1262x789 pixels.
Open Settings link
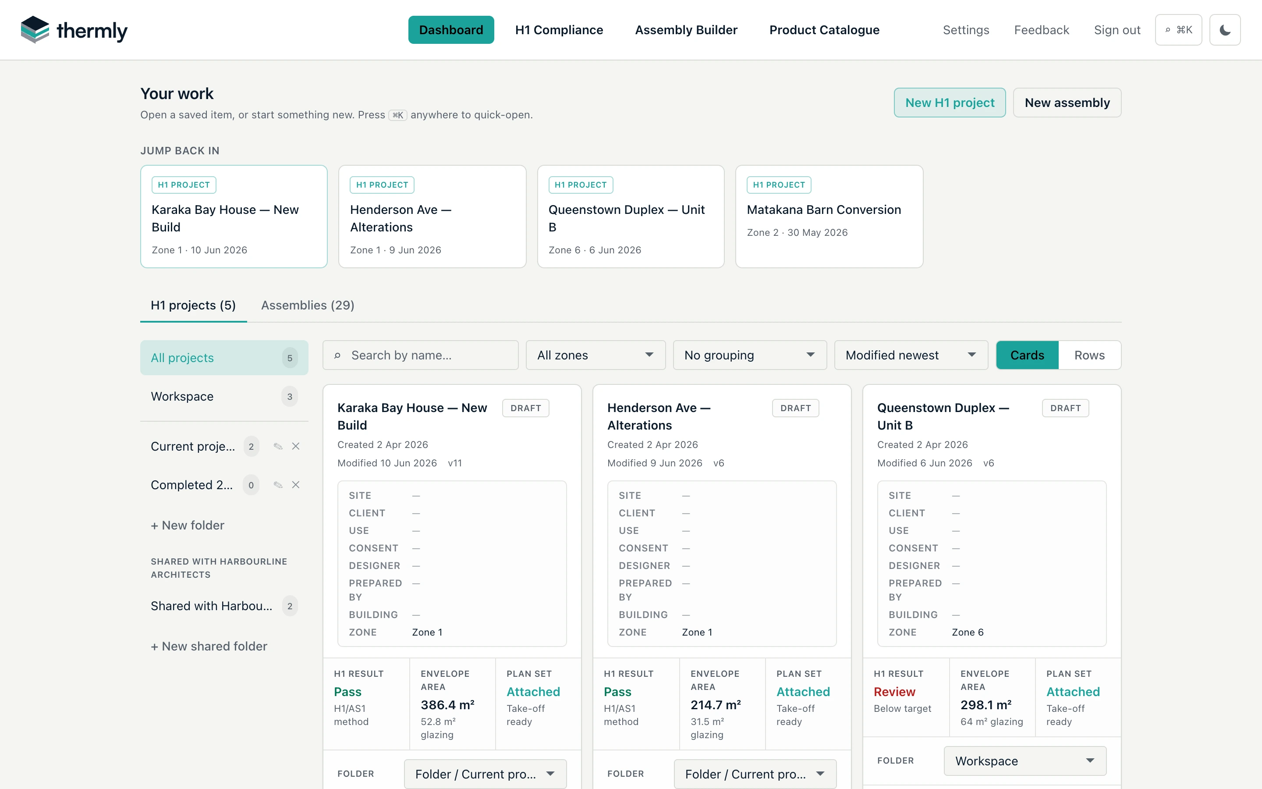point(966,30)
